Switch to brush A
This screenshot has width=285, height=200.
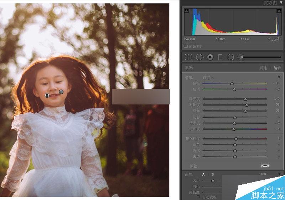[x=203, y=174]
